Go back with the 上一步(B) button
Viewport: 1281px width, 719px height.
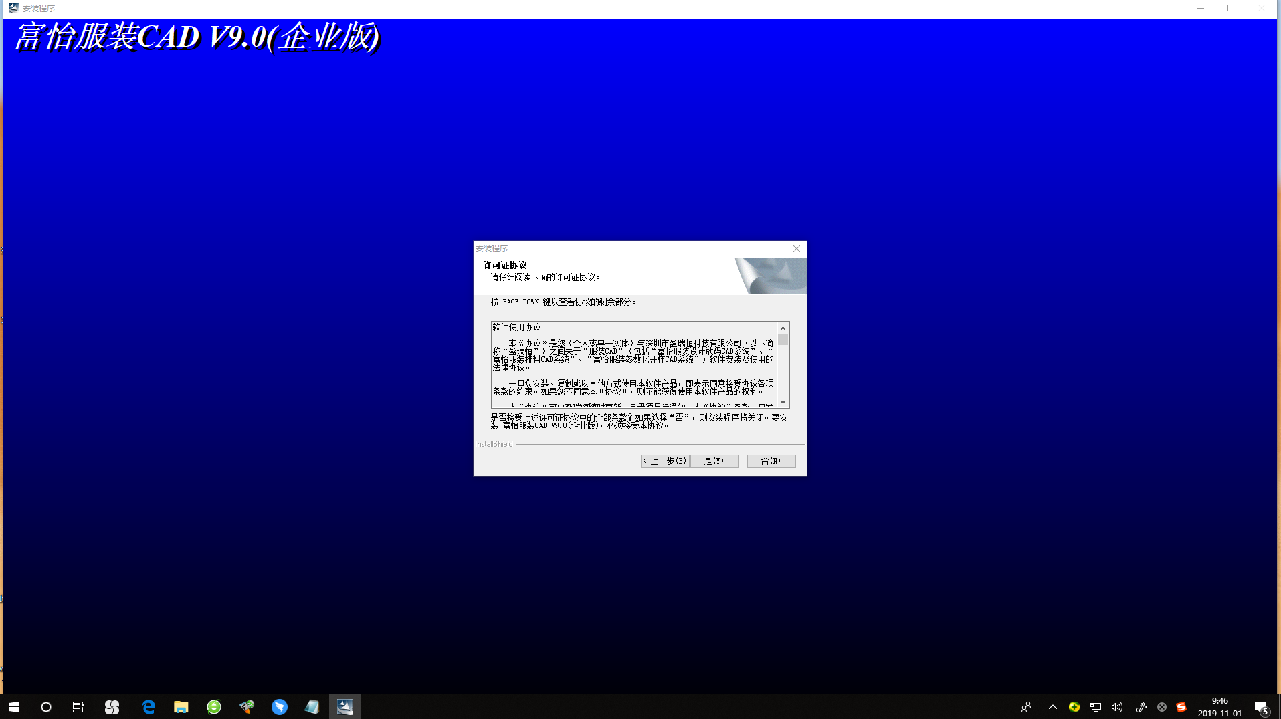click(x=665, y=461)
